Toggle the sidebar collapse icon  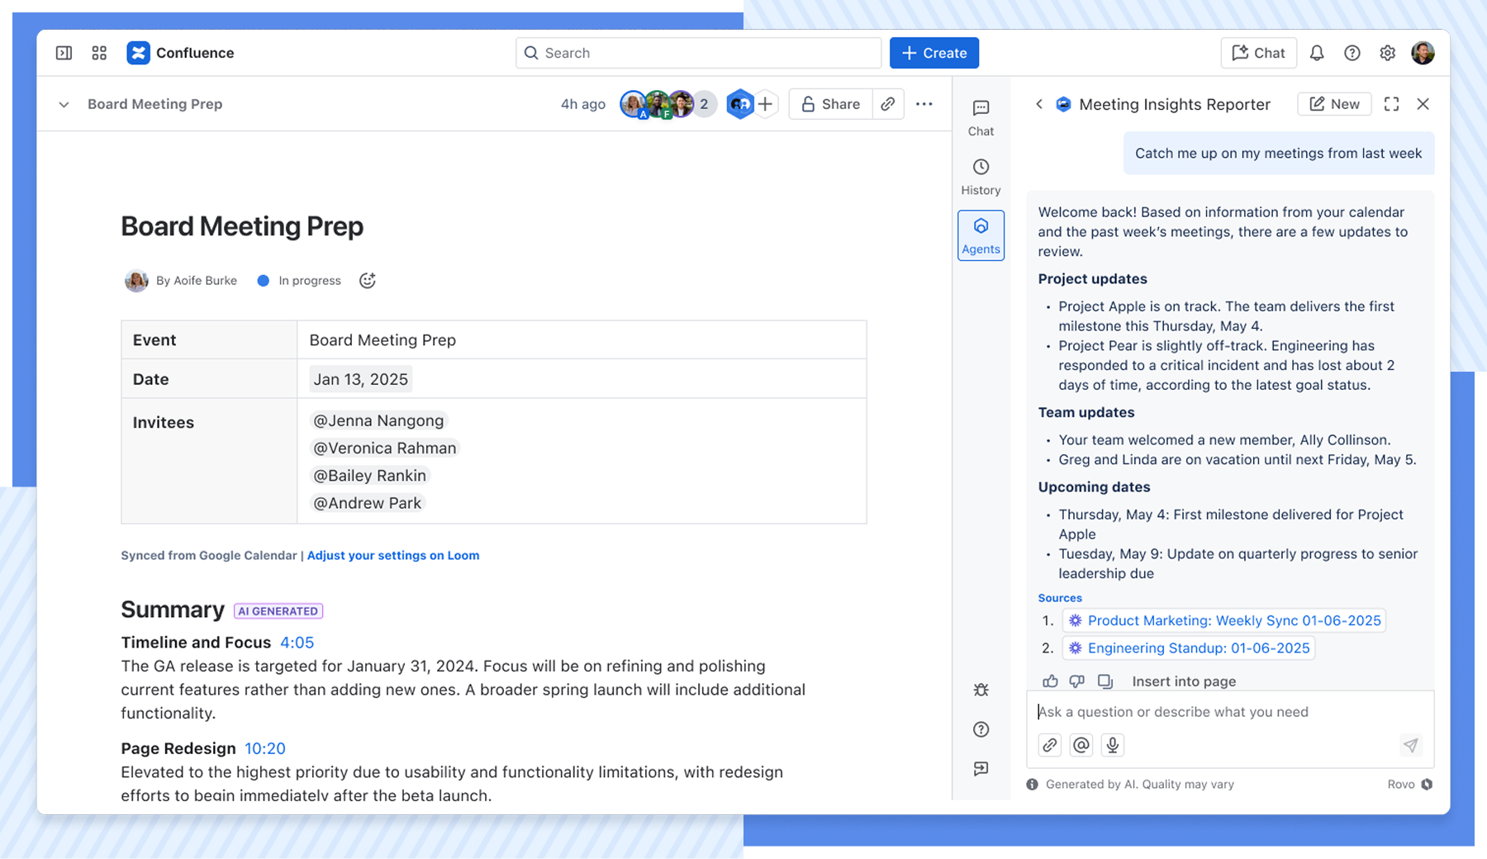point(64,53)
